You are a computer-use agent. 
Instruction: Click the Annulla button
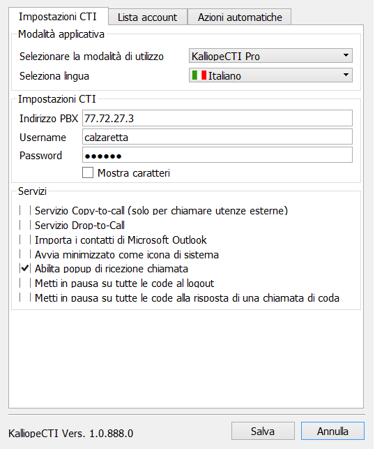pyautogui.click(x=332, y=431)
